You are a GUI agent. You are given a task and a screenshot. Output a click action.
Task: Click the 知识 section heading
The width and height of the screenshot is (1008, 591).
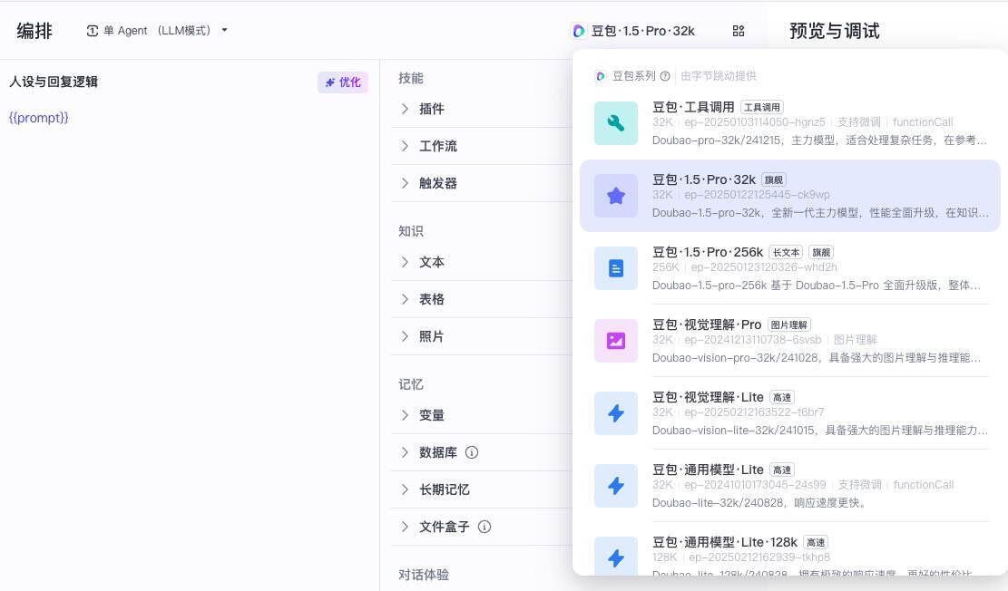411,231
